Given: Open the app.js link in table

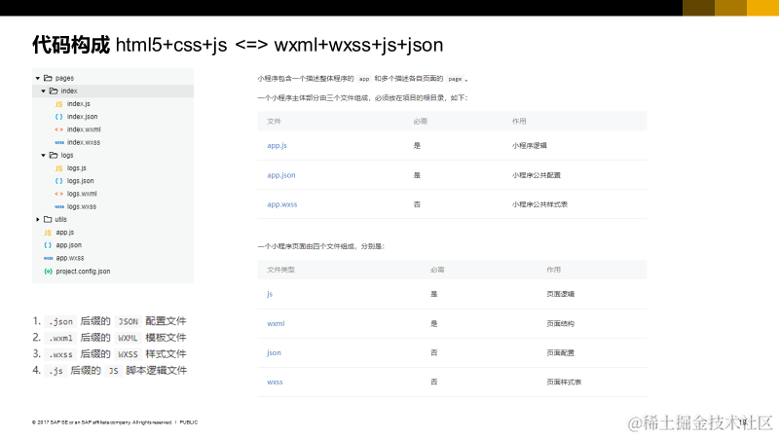Looking at the screenshot, I should click(277, 145).
